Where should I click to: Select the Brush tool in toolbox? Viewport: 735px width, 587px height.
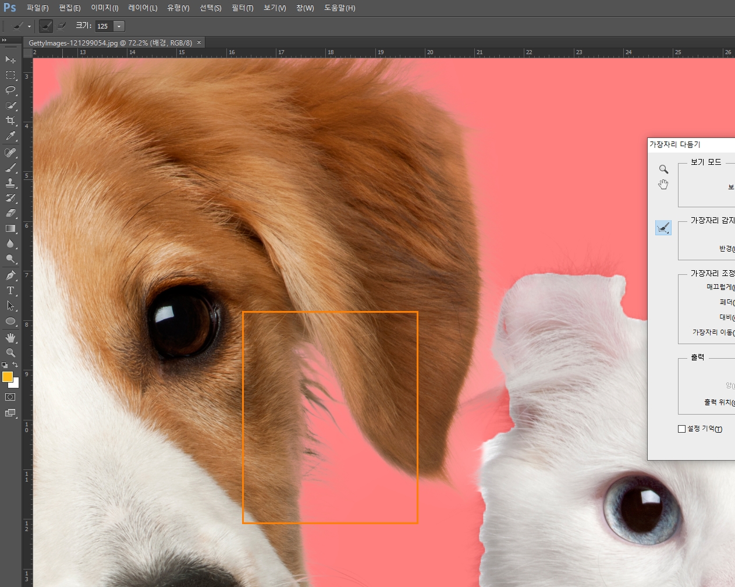[10, 168]
